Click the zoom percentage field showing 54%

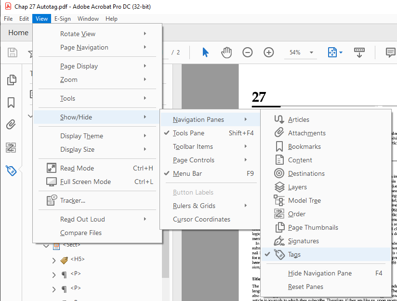[x=295, y=52]
